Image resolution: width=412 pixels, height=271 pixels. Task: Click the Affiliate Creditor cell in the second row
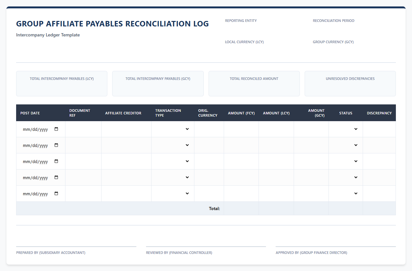pyautogui.click(x=126, y=145)
